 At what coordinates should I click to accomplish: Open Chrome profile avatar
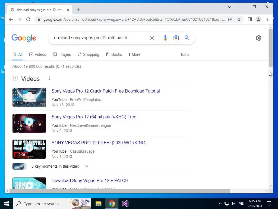258,19
